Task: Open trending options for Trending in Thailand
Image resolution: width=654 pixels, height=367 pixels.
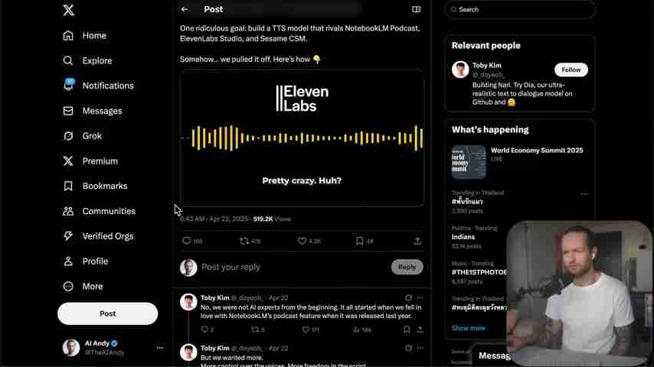Action: pos(584,193)
